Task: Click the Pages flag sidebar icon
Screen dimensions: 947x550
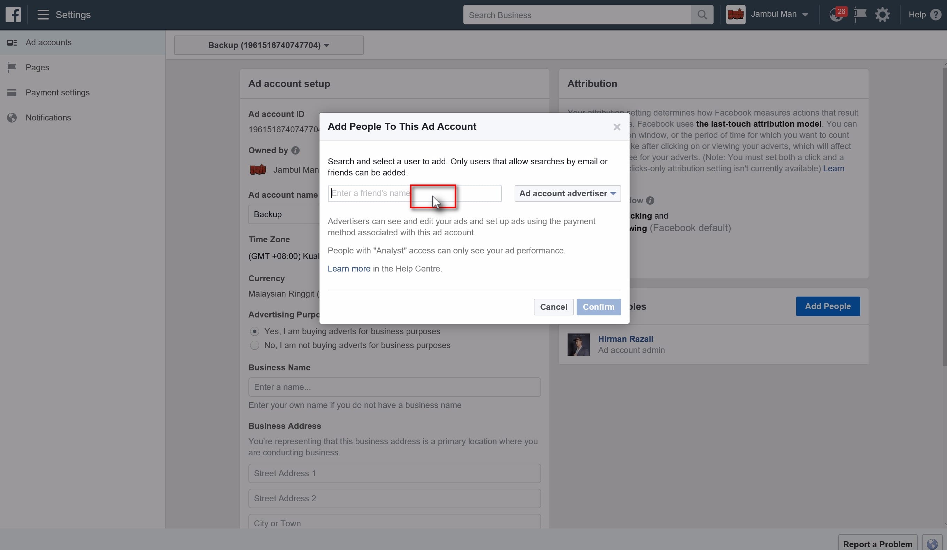Action: [12, 68]
